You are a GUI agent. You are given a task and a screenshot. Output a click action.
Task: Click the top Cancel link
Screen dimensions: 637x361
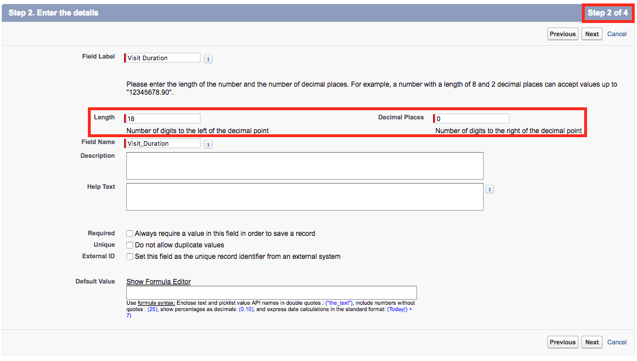pyautogui.click(x=617, y=34)
